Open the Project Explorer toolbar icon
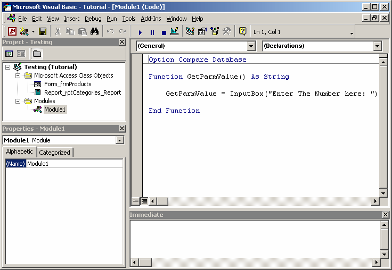 pyautogui.click(x=190, y=32)
